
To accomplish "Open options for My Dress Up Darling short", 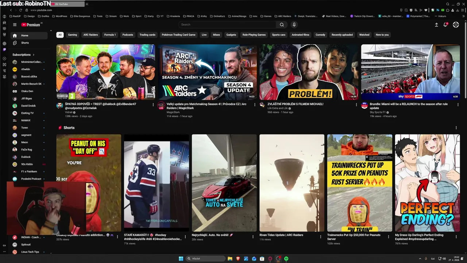I will [456, 237].
